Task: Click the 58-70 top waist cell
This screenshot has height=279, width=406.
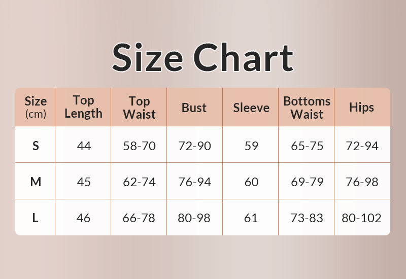Action: 139,146
